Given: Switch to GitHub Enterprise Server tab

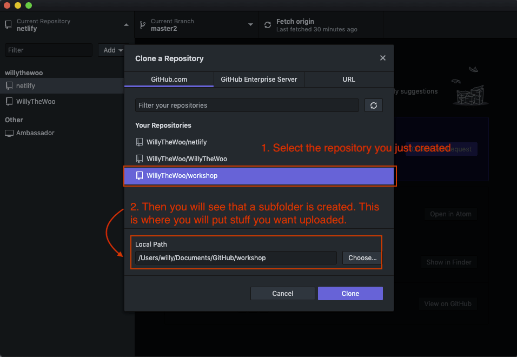Looking at the screenshot, I should (259, 80).
